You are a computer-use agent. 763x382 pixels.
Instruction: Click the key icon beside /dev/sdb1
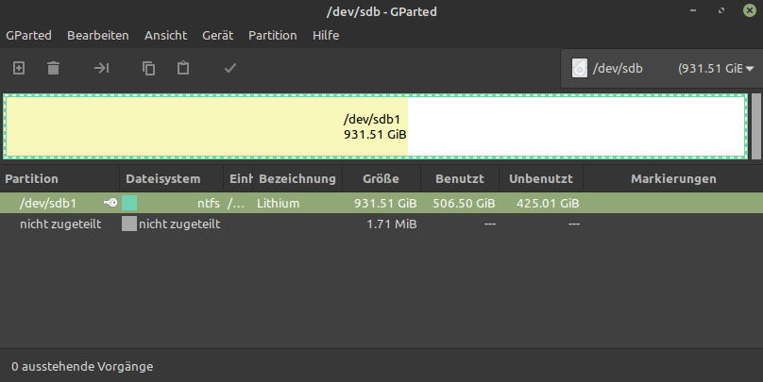[x=110, y=203]
